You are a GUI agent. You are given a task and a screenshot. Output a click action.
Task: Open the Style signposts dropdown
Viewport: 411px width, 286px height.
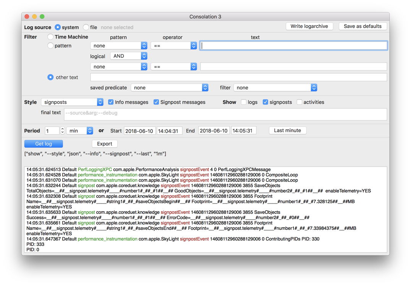pyautogui.click(x=72, y=102)
